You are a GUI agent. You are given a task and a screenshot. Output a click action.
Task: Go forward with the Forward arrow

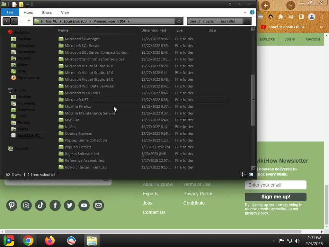14,21
